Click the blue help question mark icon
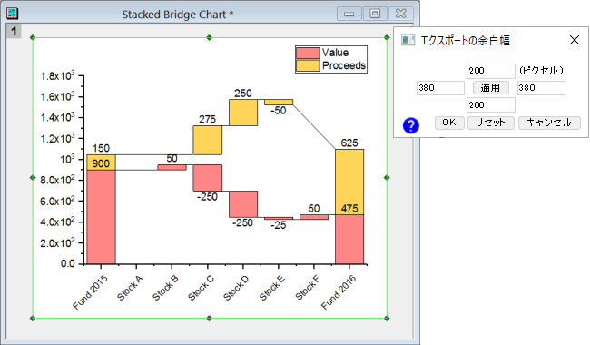590x345 pixels. coord(410,125)
